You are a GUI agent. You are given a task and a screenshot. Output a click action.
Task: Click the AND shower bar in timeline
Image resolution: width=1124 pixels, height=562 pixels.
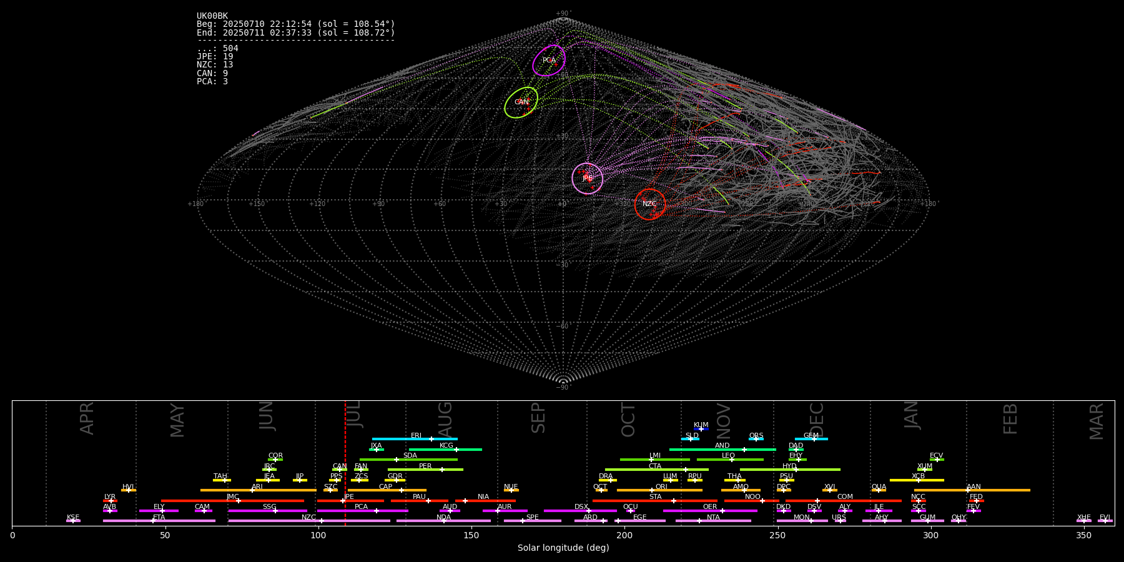tap(722, 450)
